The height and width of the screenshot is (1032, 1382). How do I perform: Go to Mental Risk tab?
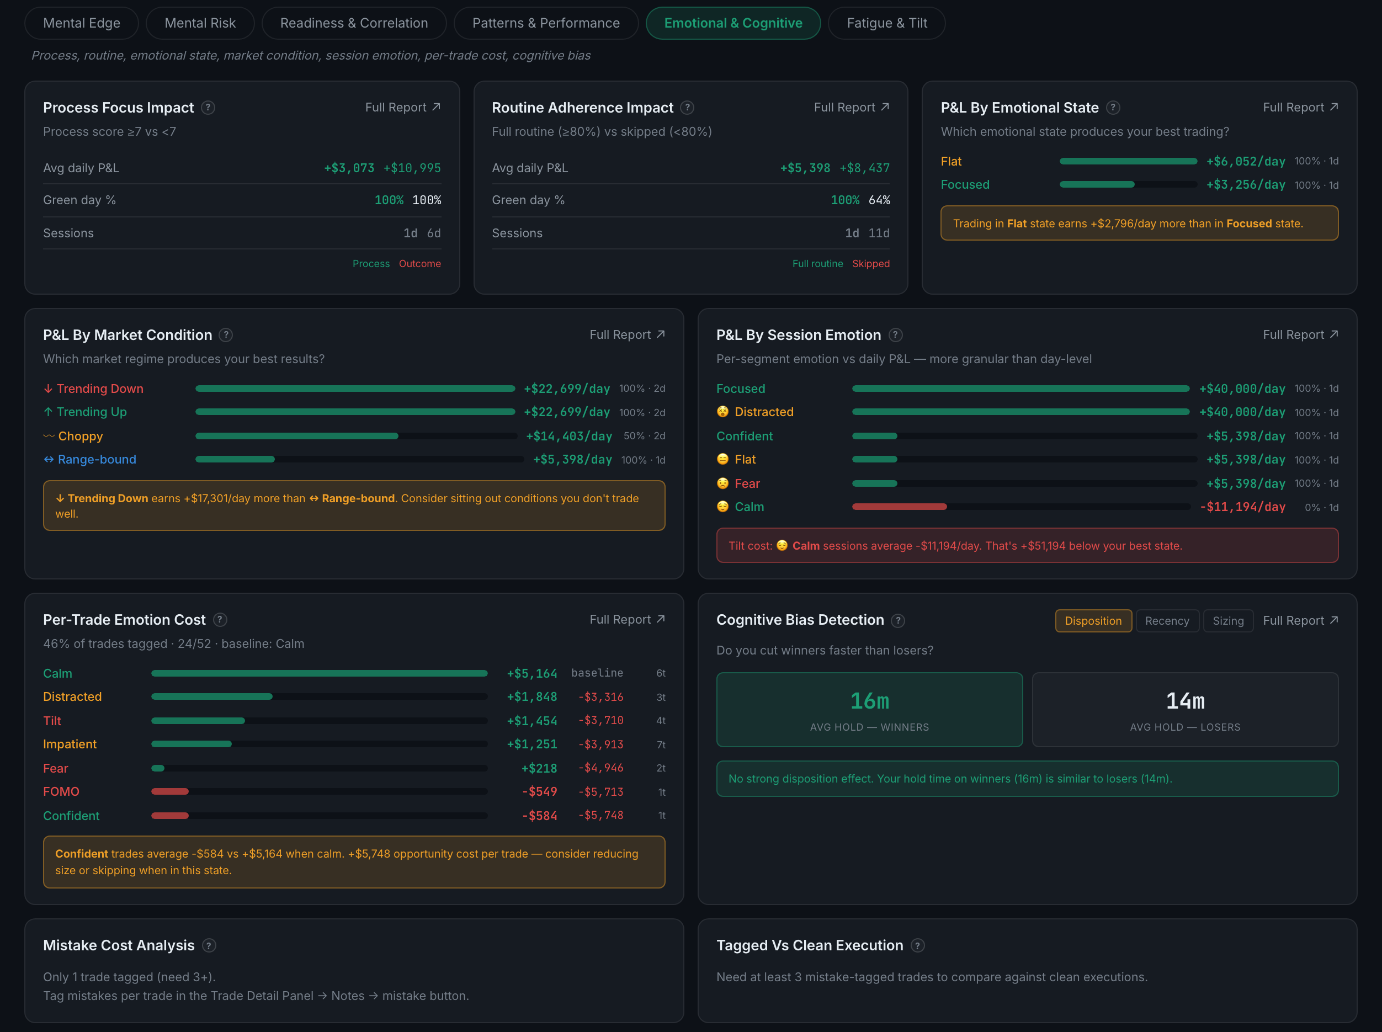coord(200,23)
